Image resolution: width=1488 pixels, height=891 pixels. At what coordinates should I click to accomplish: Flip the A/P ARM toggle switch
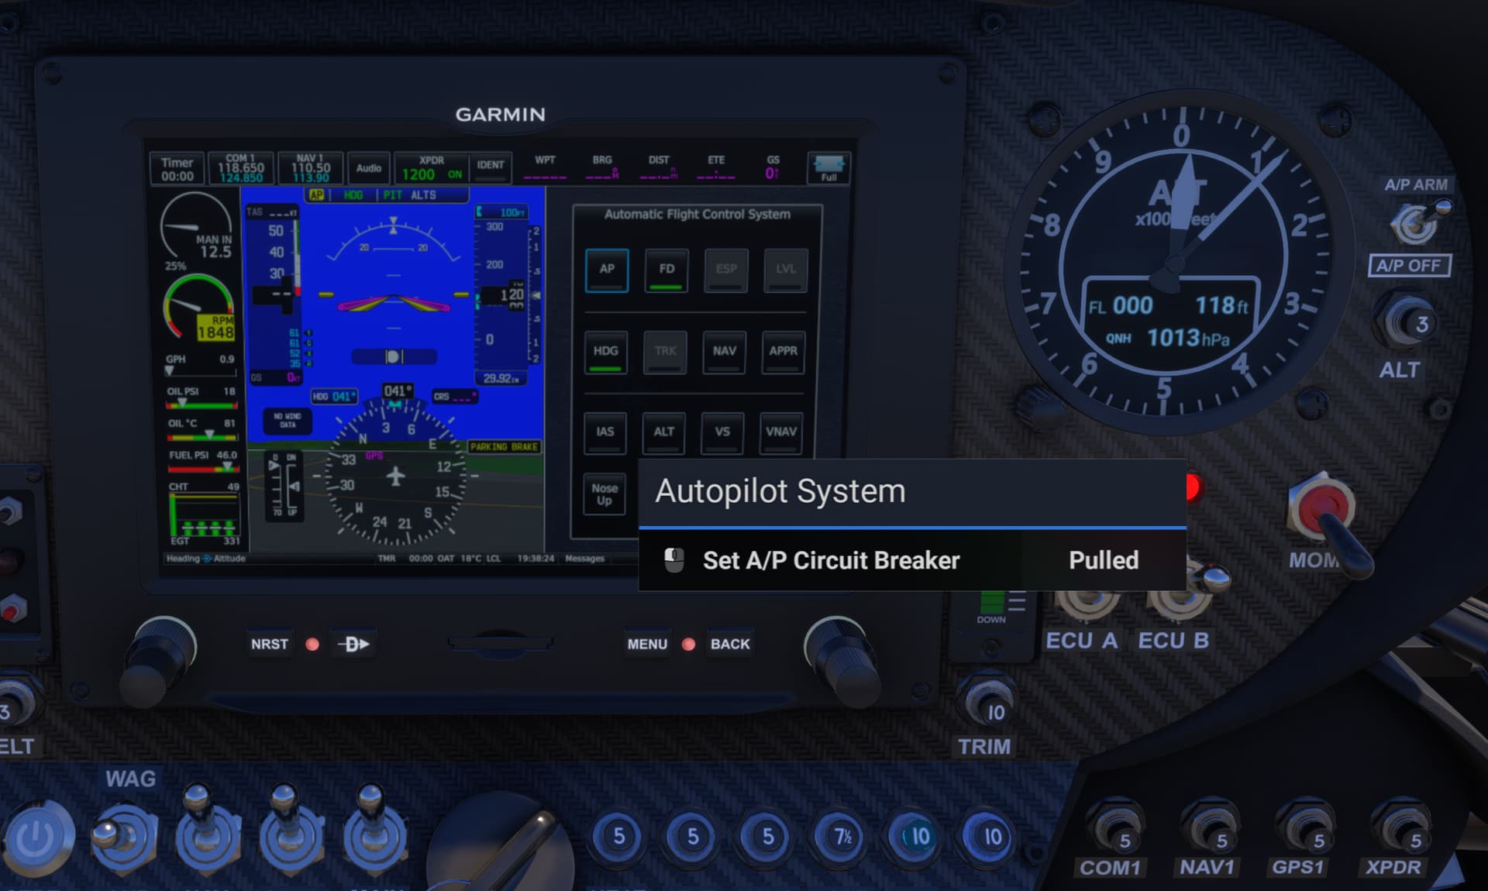coord(1420,222)
